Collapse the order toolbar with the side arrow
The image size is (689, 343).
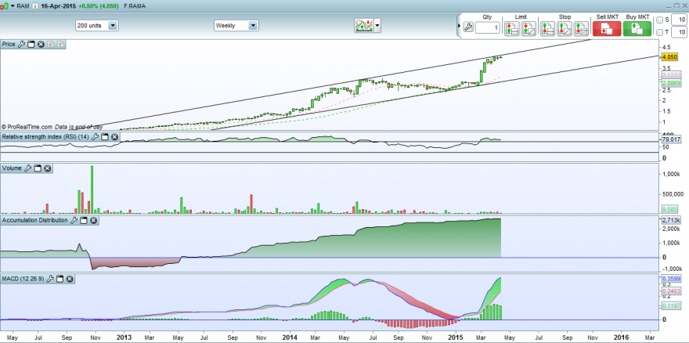(x=460, y=27)
